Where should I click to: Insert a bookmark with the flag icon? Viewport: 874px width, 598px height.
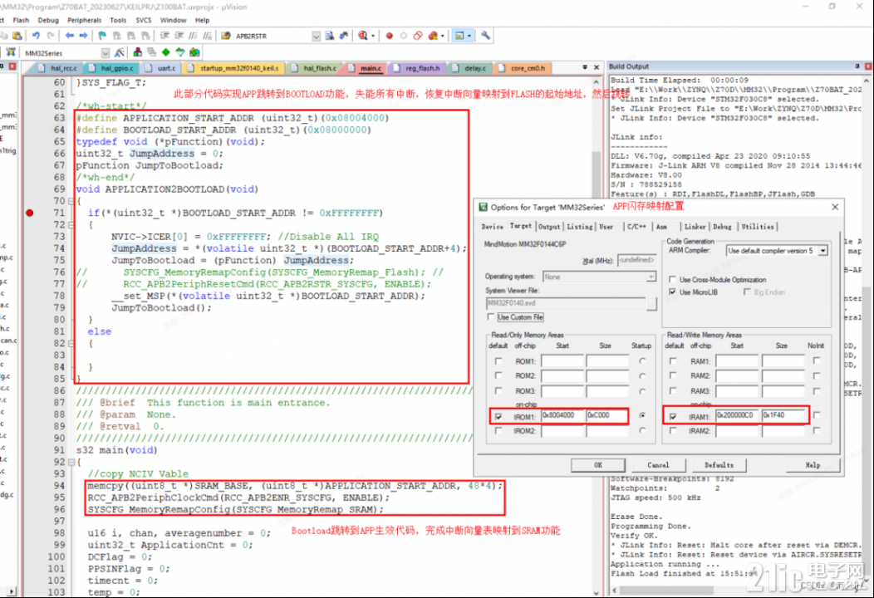(x=102, y=36)
